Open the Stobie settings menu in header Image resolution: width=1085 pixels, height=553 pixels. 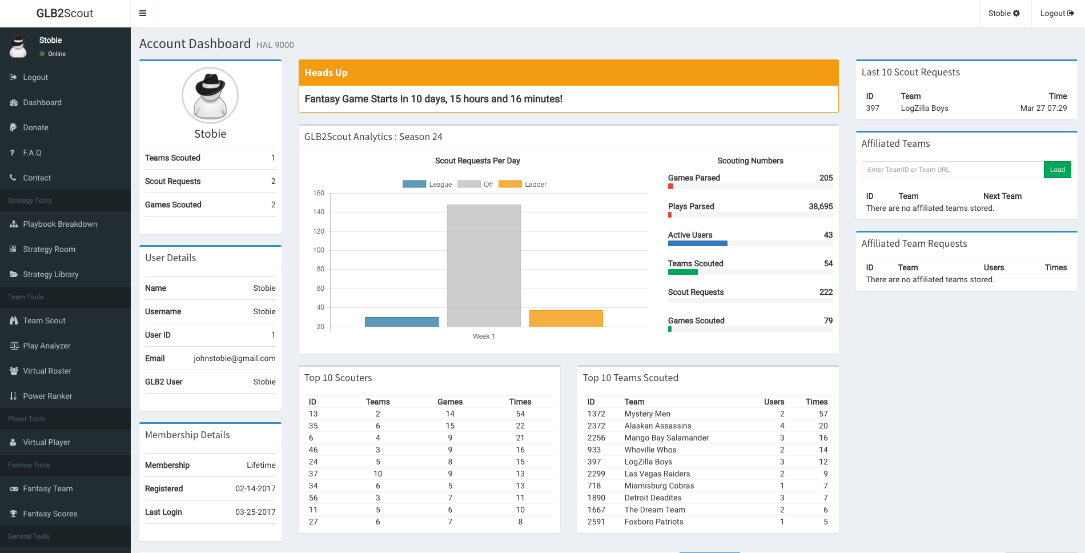tap(1004, 13)
